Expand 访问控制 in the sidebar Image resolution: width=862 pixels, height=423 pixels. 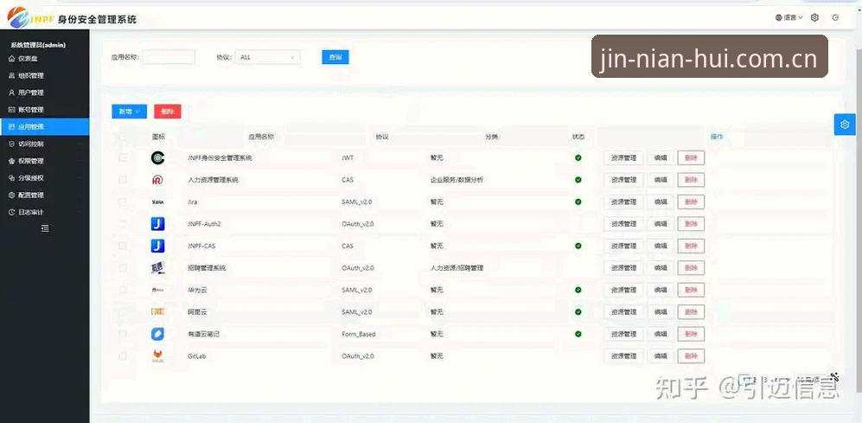45,144
